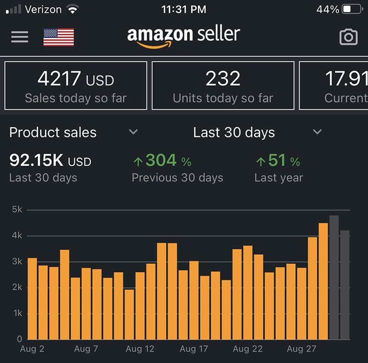Expand the Last 30 days dropdown chevron

pos(317,132)
